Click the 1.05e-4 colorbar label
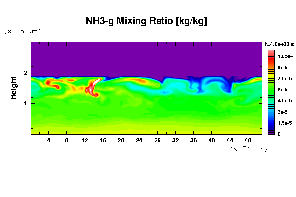The width and height of the screenshot is (296, 197). [285, 56]
